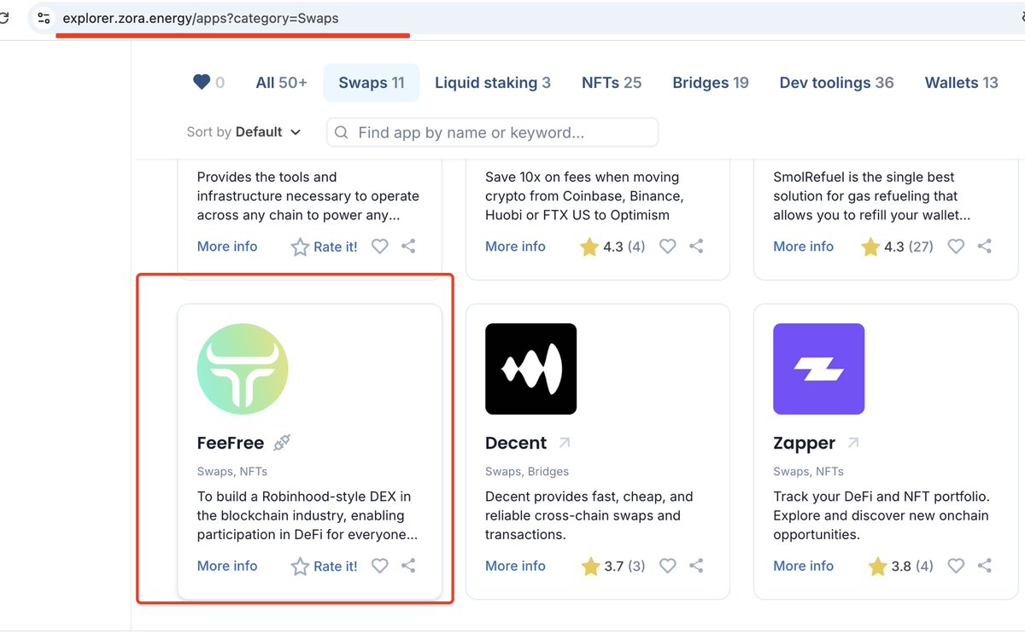Toggle the heart favorite on the Decent card

click(x=667, y=566)
